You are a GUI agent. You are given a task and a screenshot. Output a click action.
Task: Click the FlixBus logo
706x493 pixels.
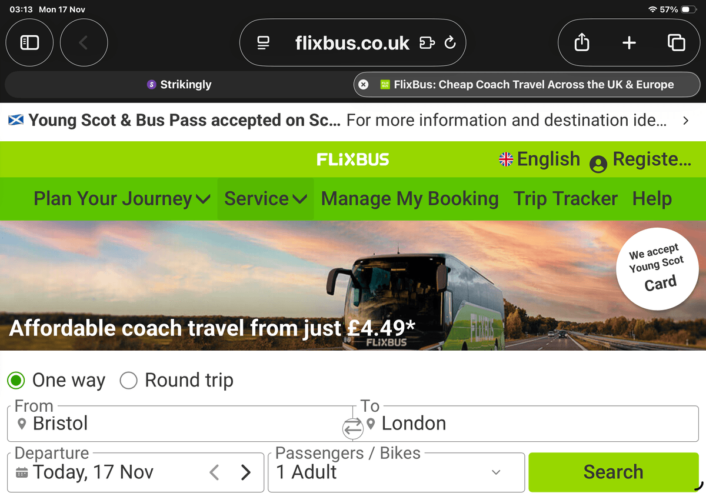352,159
